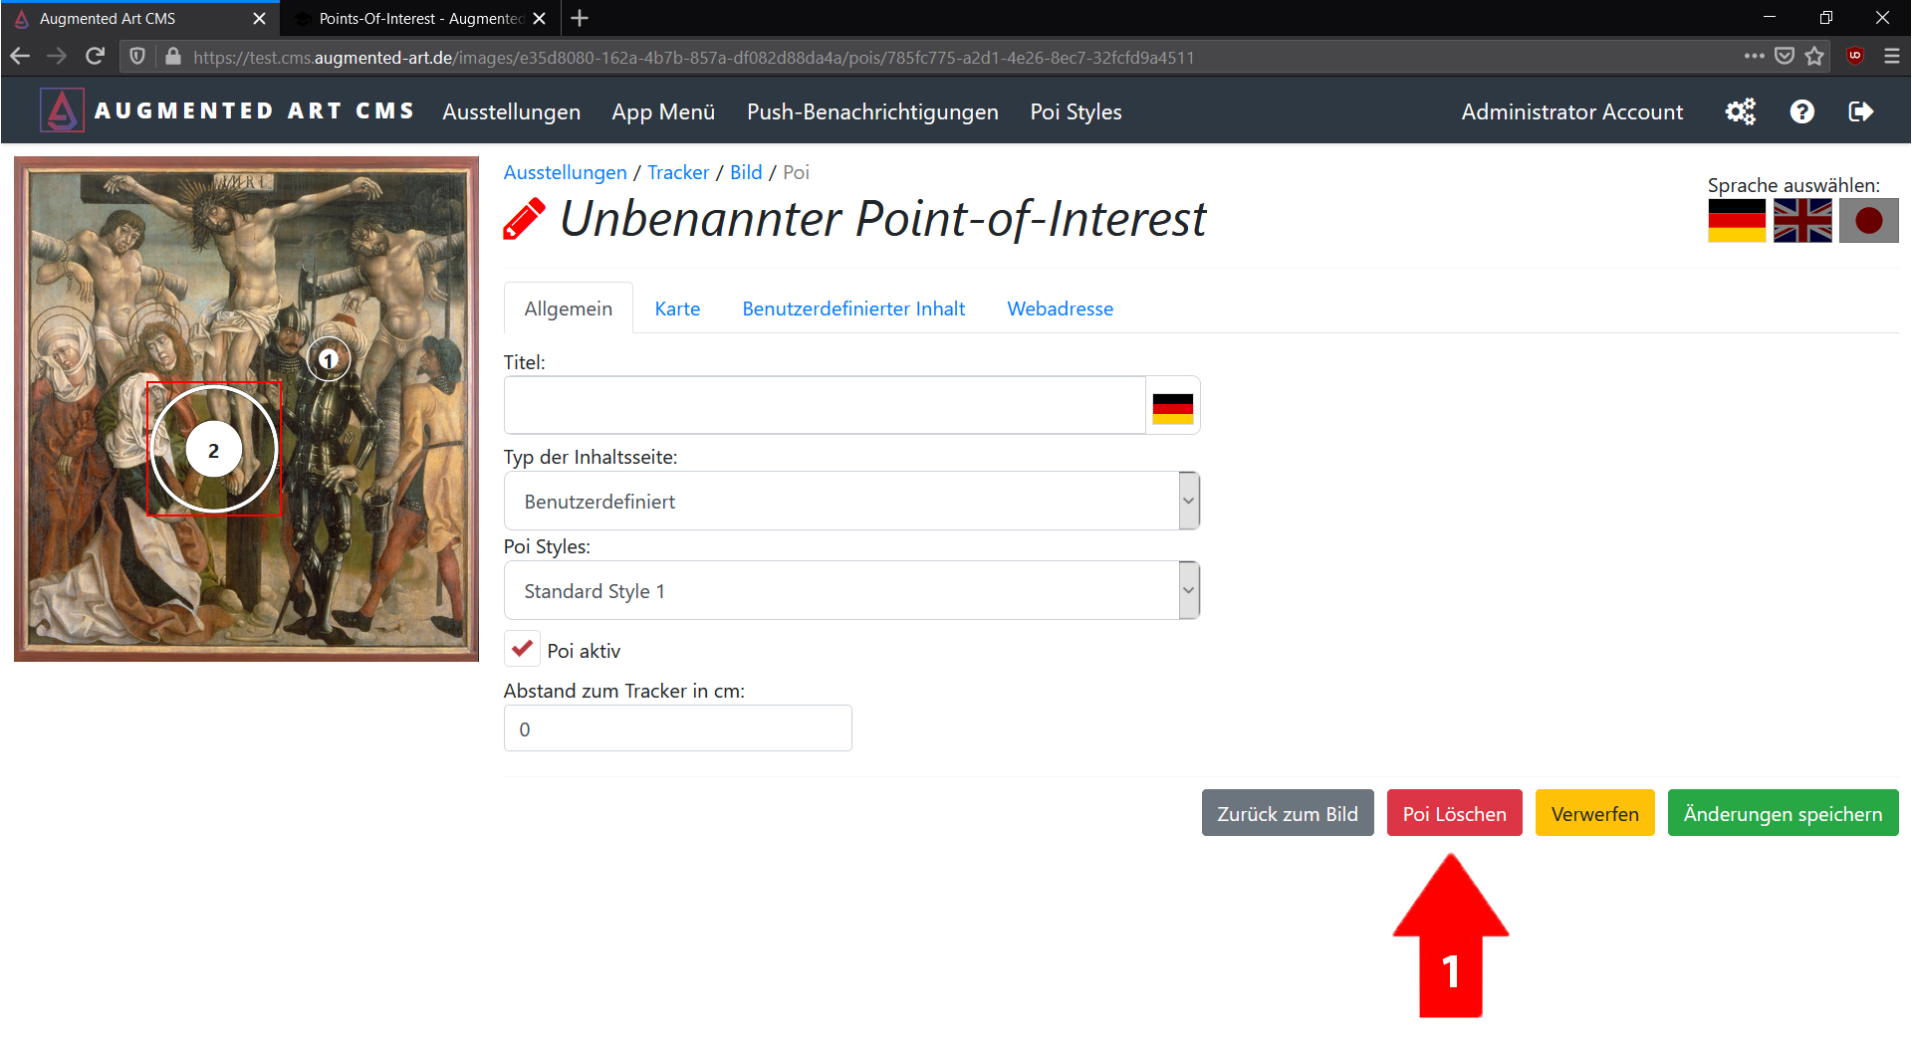
Task: Click Bild breadcrumb link
Action: tap(746, 172)
